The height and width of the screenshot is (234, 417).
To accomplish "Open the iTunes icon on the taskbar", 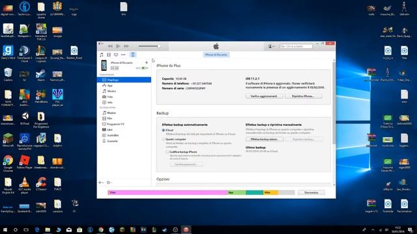I will 186,229.
